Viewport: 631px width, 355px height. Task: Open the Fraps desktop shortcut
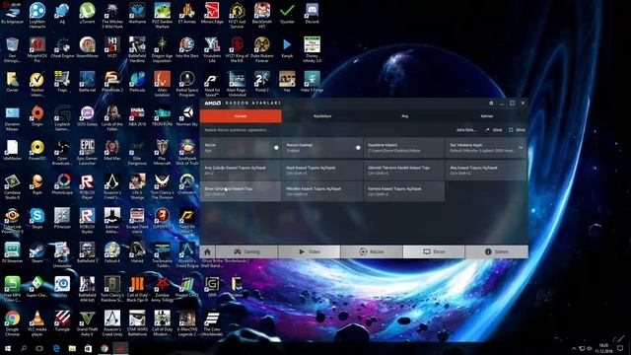(62, 82)
